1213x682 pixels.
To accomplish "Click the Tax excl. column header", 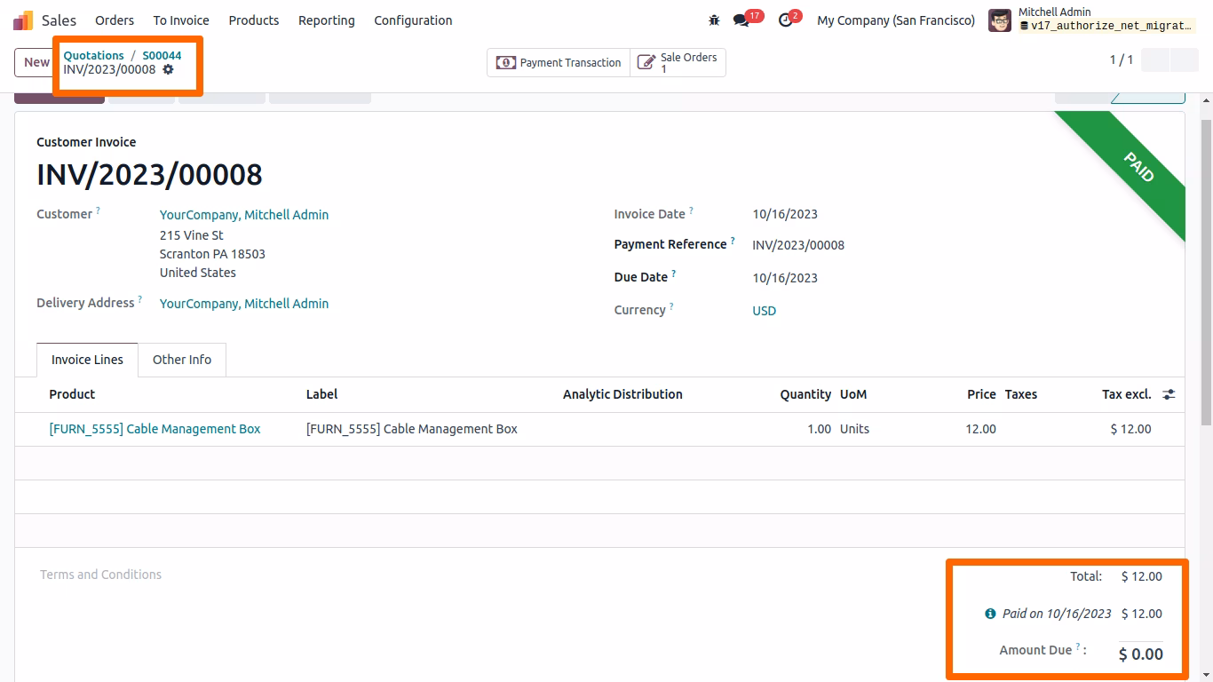I will tap(1126, 394).
